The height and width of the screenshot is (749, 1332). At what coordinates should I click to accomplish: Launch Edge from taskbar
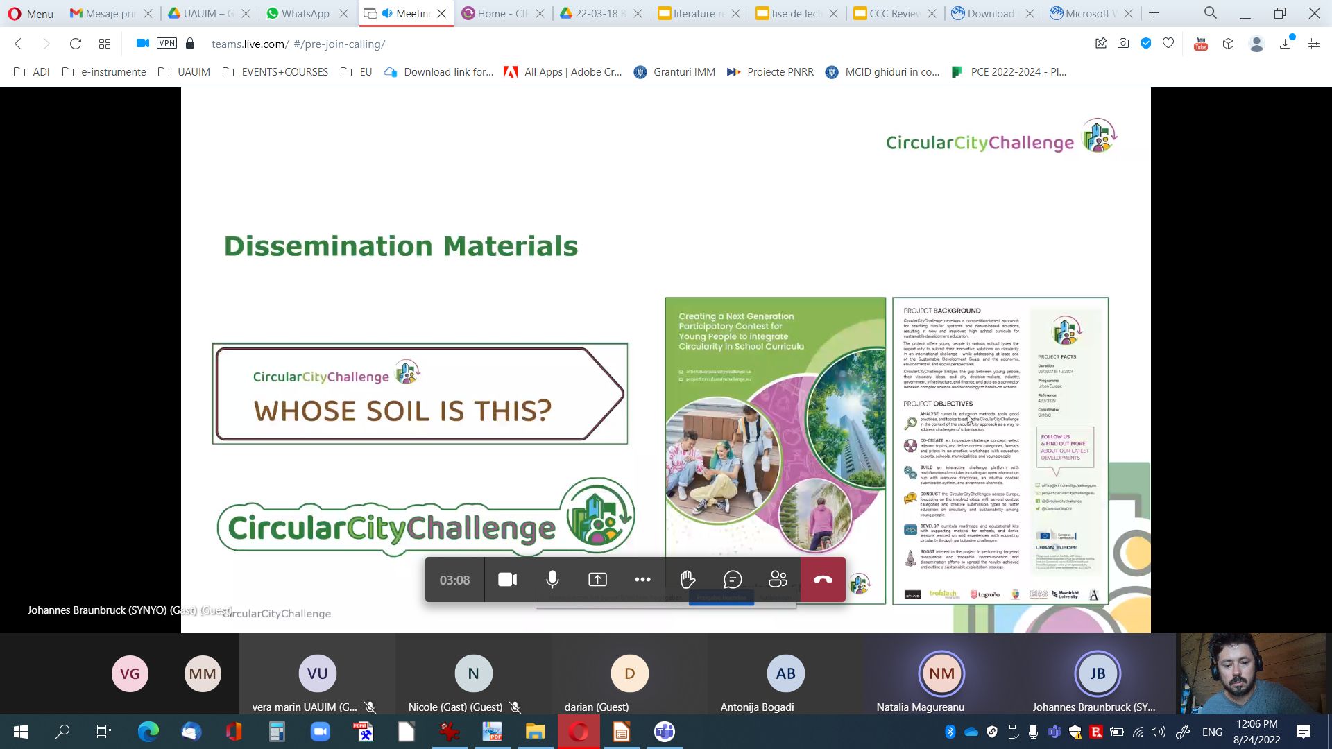click(148, 732)
